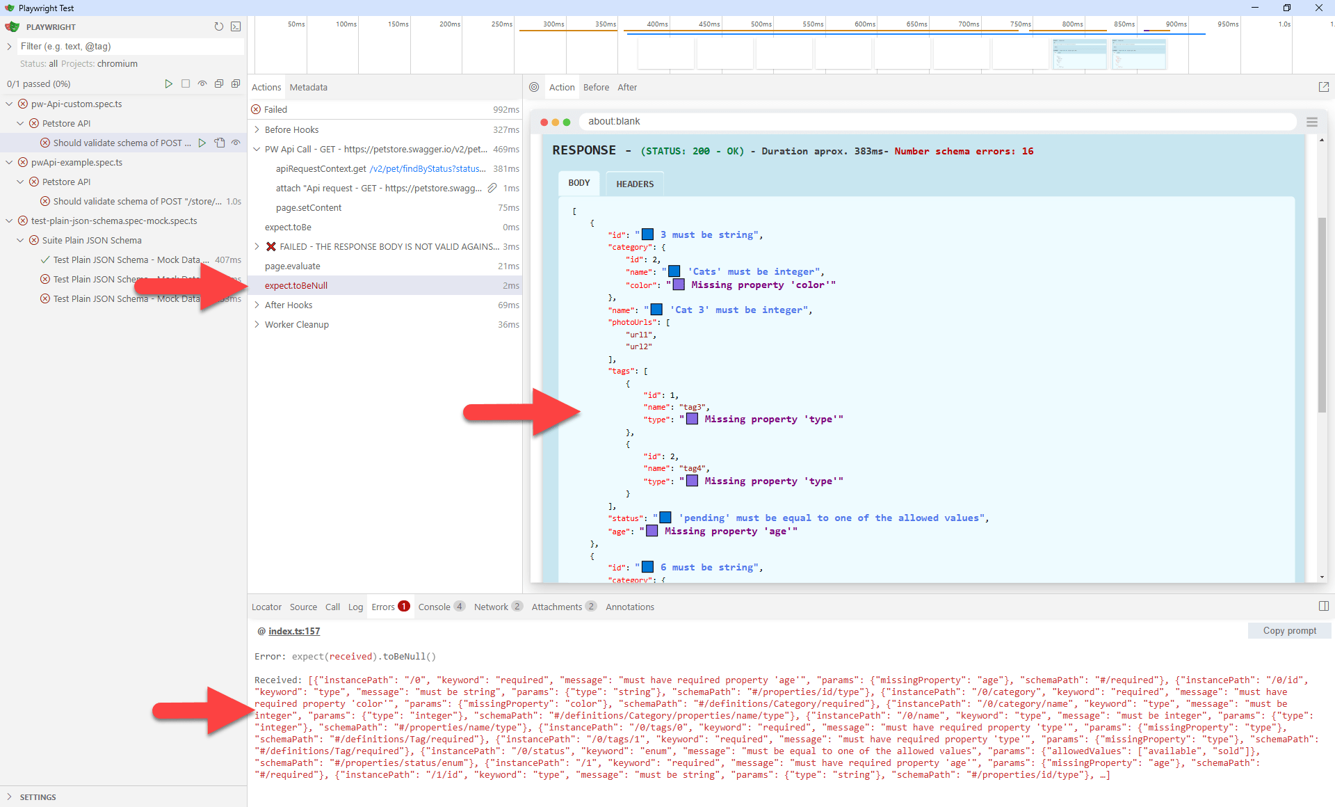Image resolution: width=1335 pixels, height=807 pixels.
Task: Open the attachment paperclip on the Api request step
Action: click(x=492, y=188)
